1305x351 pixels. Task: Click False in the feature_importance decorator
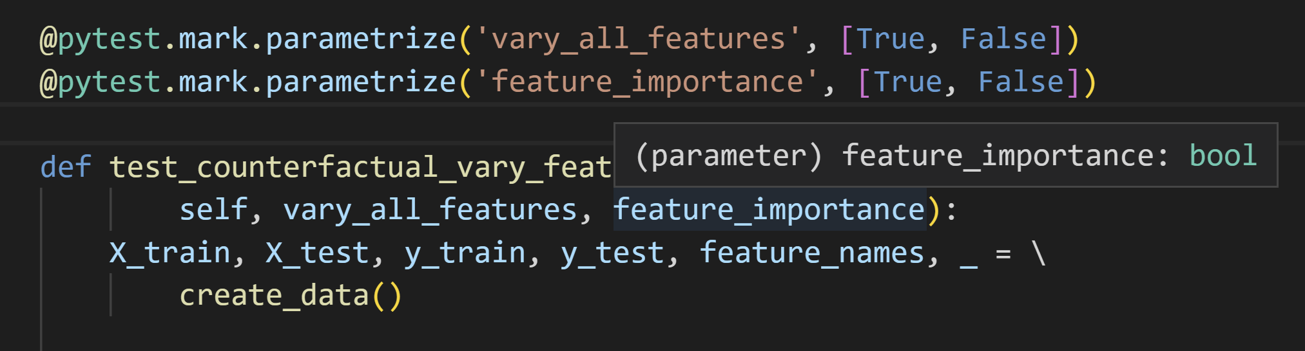point(1021,83)
